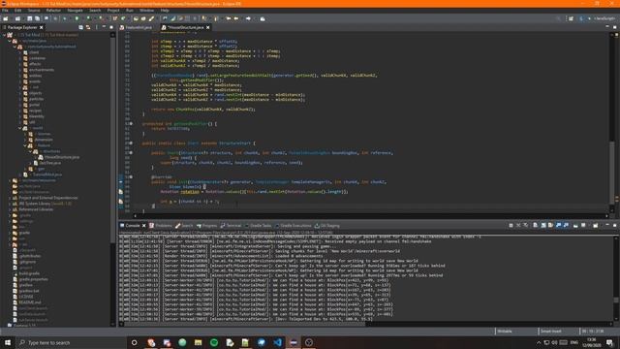The height and width of the screenshot is (349, 620).
Task: Select the Search tab in bottom panel
Action: 184,226
